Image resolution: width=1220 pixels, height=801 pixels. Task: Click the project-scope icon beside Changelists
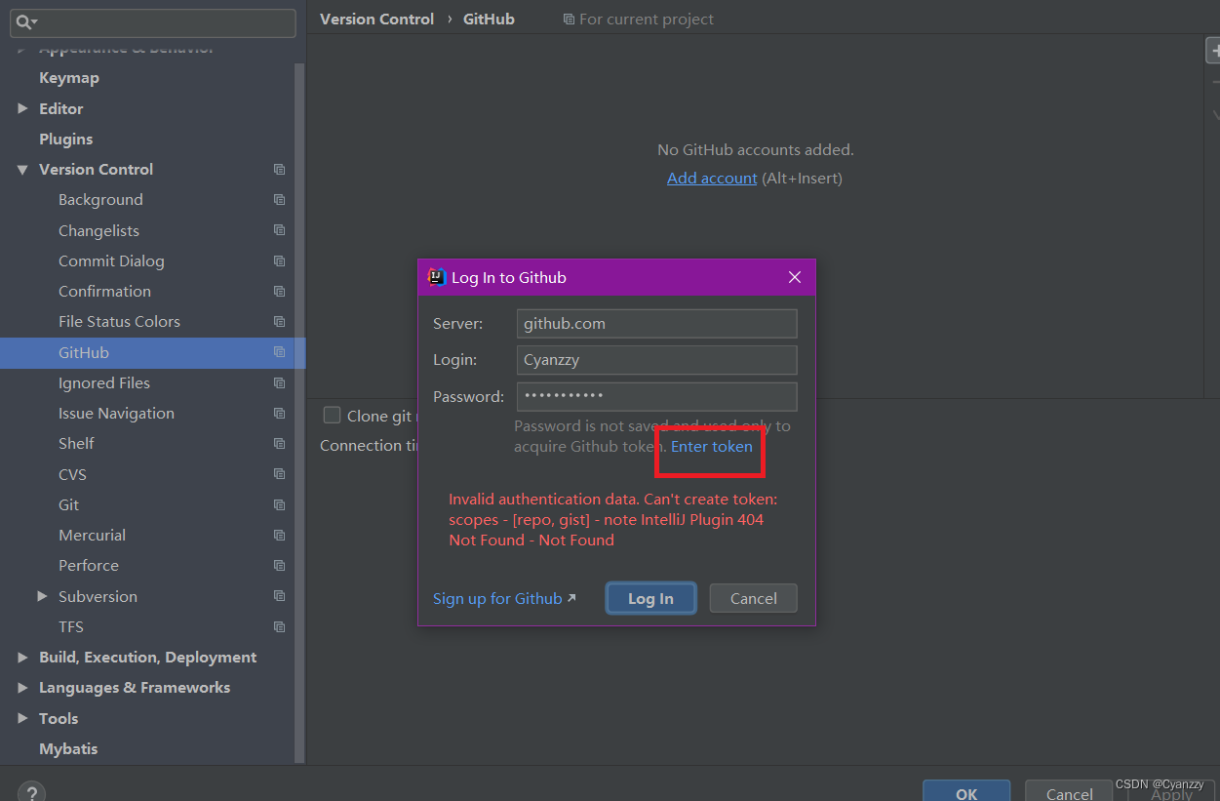coord(279,230)
